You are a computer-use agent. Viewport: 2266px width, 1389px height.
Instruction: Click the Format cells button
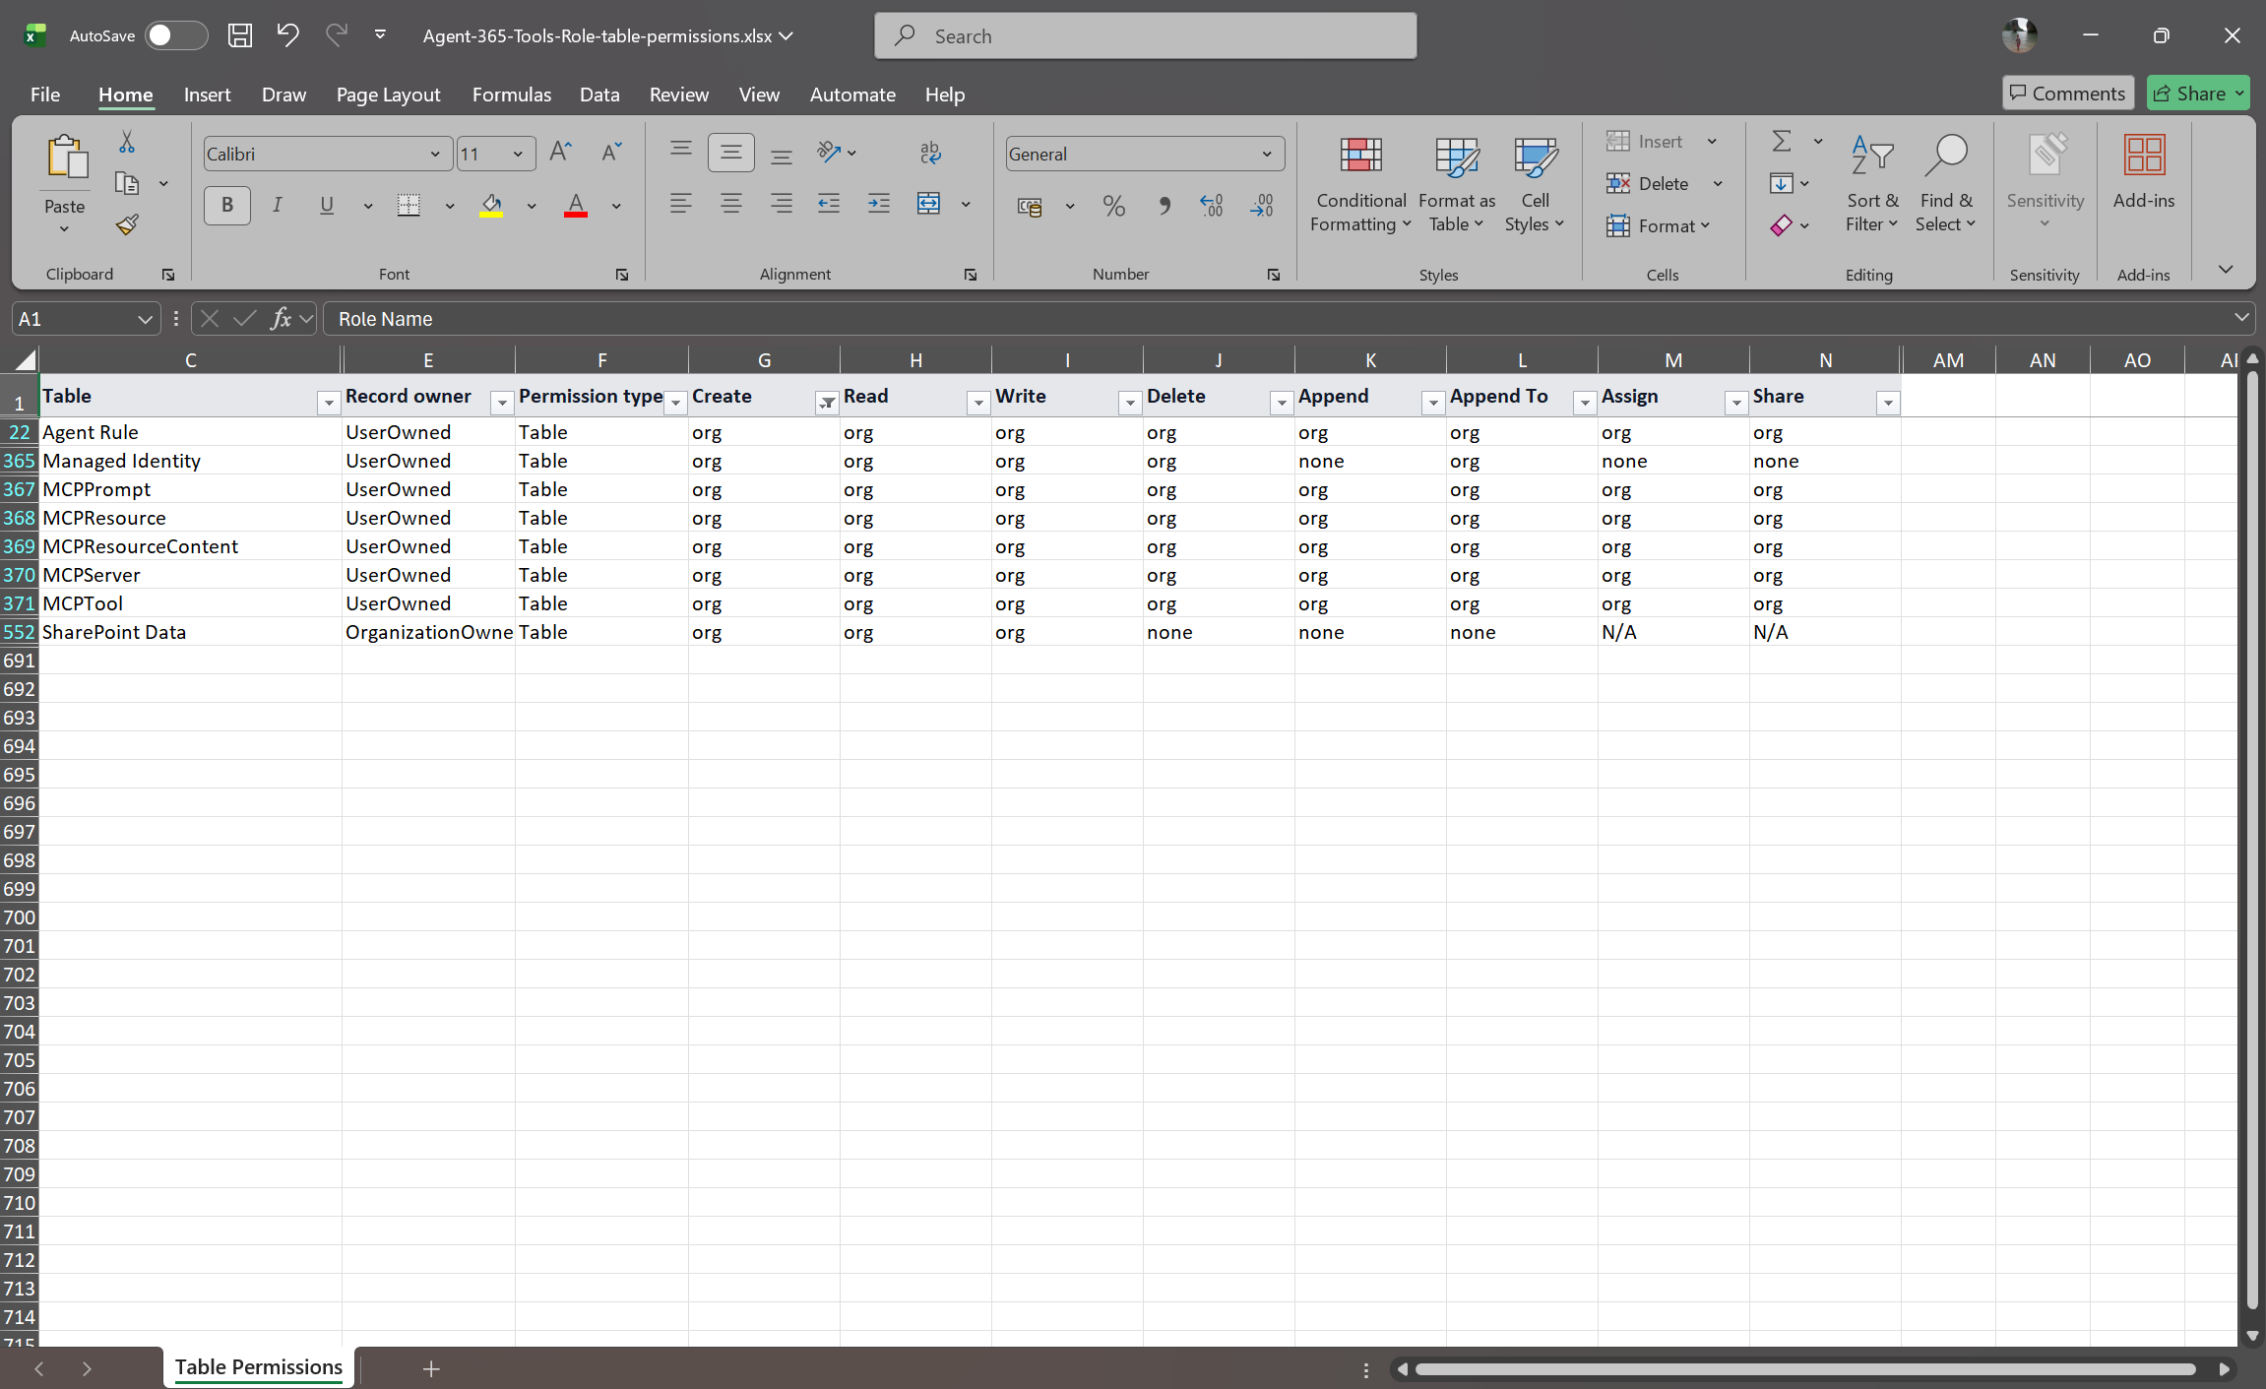tap(1659, 225)
